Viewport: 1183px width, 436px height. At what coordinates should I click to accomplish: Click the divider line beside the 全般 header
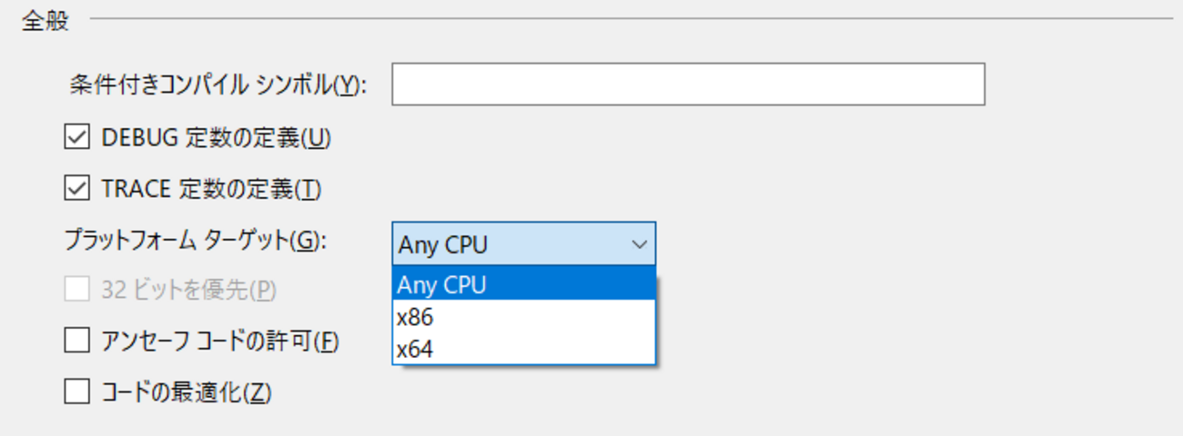628,18
